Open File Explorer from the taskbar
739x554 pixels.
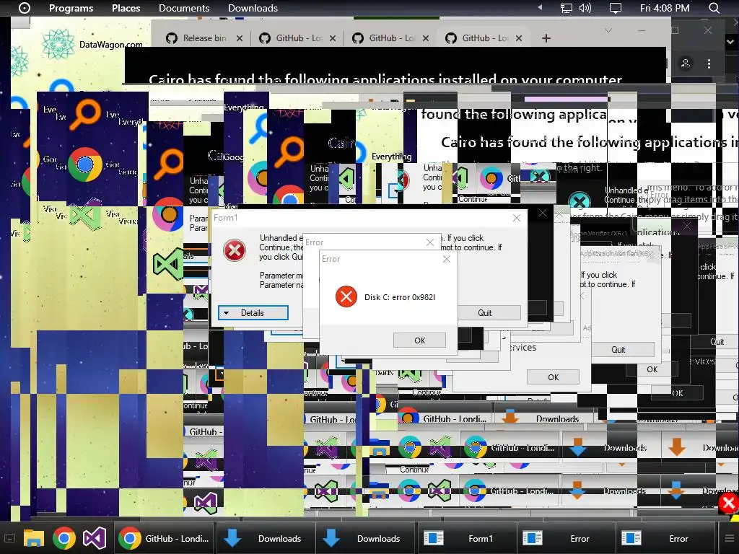[34, 538]
